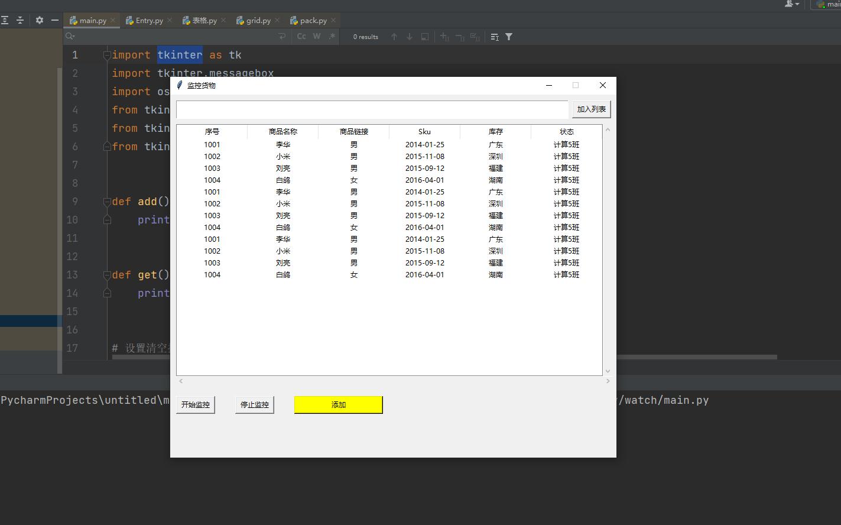841x525 pixels.
Task: Click line number 16 in the editor gutter
Action: 72,330
